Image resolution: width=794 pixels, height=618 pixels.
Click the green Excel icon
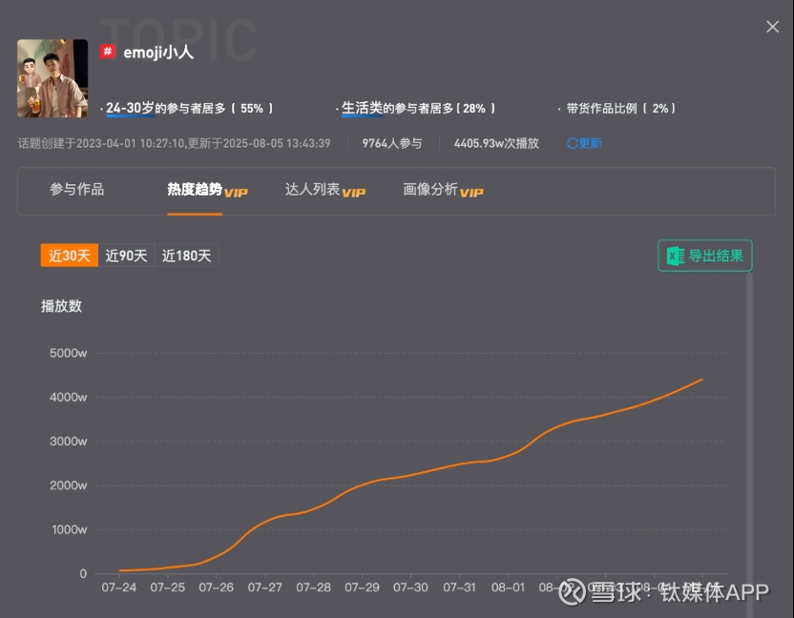[675, 256]
